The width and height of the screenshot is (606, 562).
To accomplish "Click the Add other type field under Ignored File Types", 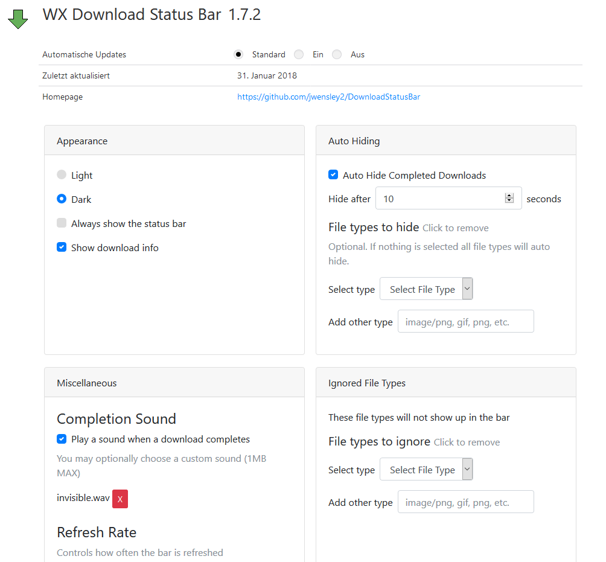I will (465, 502).
